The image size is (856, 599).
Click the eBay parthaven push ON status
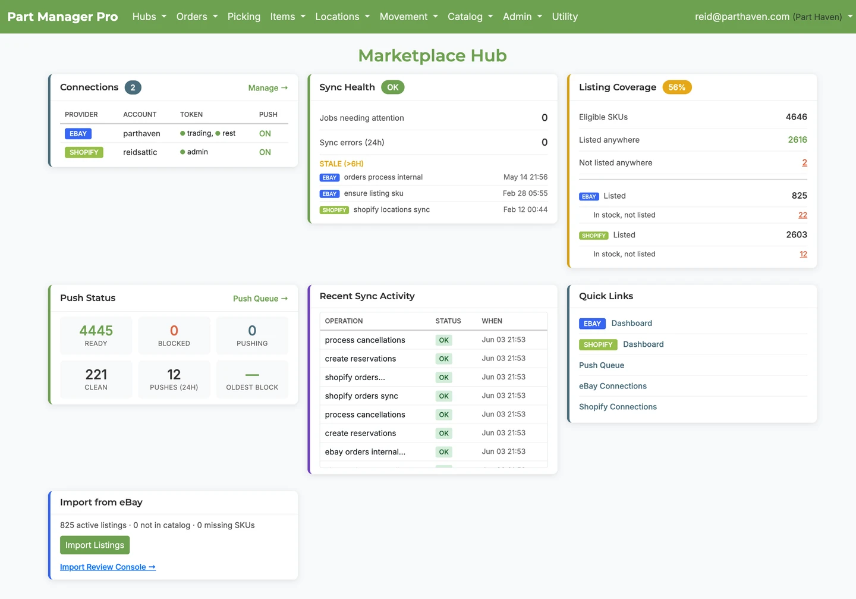(x=265, y=134)
